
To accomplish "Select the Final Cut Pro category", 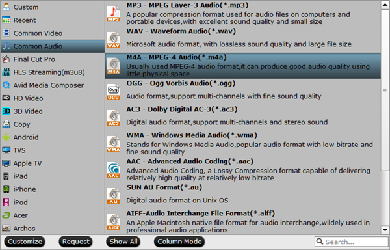I will coord(53,59).
